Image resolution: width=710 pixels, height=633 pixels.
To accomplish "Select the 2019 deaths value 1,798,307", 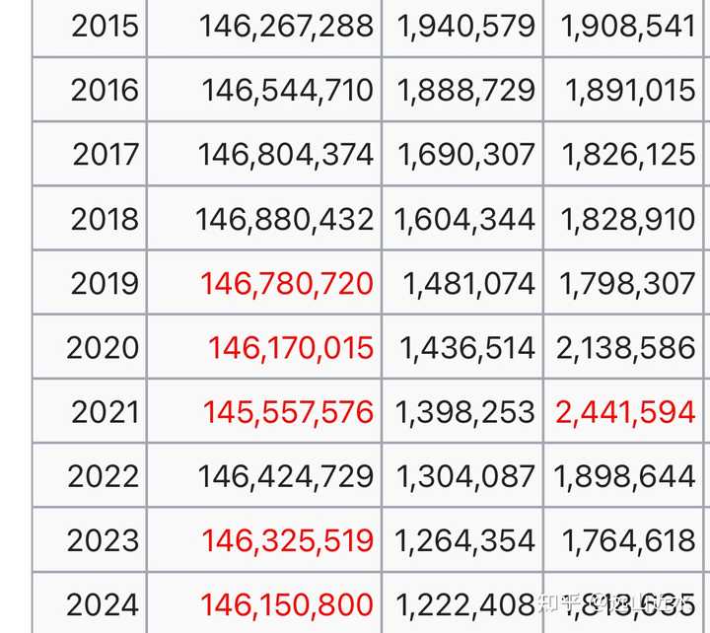I will 627,284.
